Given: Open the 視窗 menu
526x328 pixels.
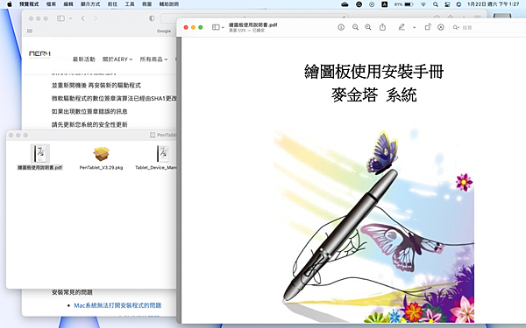Looking at the screenshot, I should (x=147, y=4).
